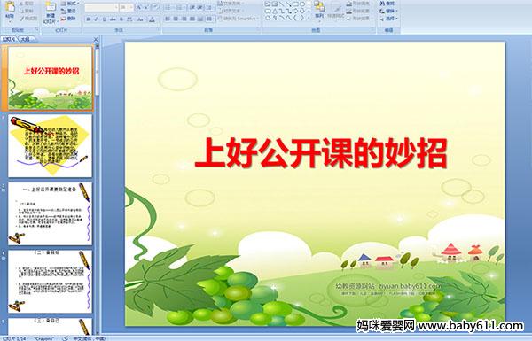Expand the Select dropdown in editing group
The height and width of the screenshot is (341, 532).
pos(389,18)
